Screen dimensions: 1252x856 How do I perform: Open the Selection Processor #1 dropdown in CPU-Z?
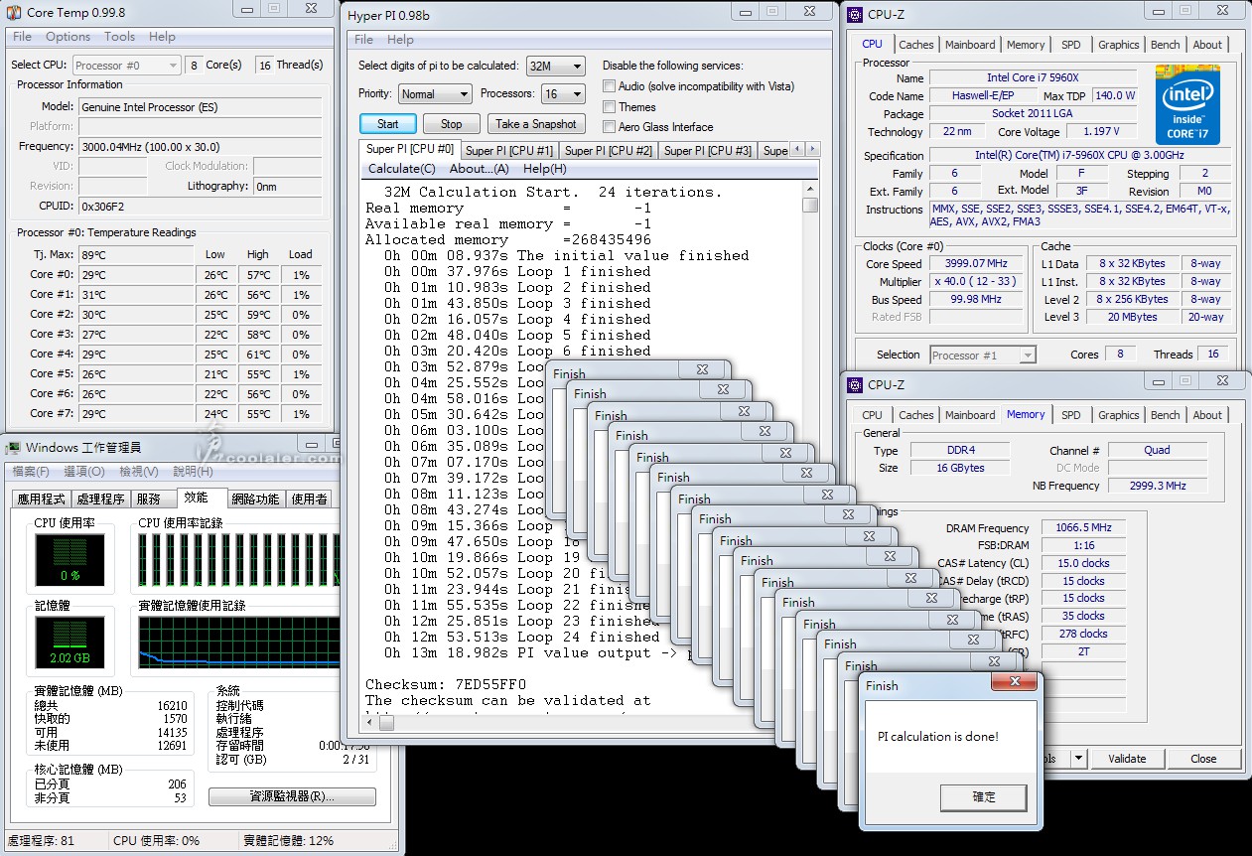coord(983,355)
